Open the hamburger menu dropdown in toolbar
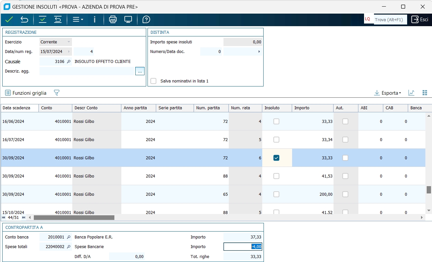432x262 pixels. (78, 20)
